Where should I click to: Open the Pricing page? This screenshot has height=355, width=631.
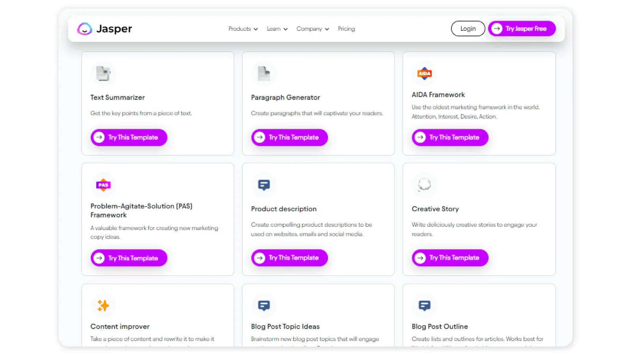(346, 29)
